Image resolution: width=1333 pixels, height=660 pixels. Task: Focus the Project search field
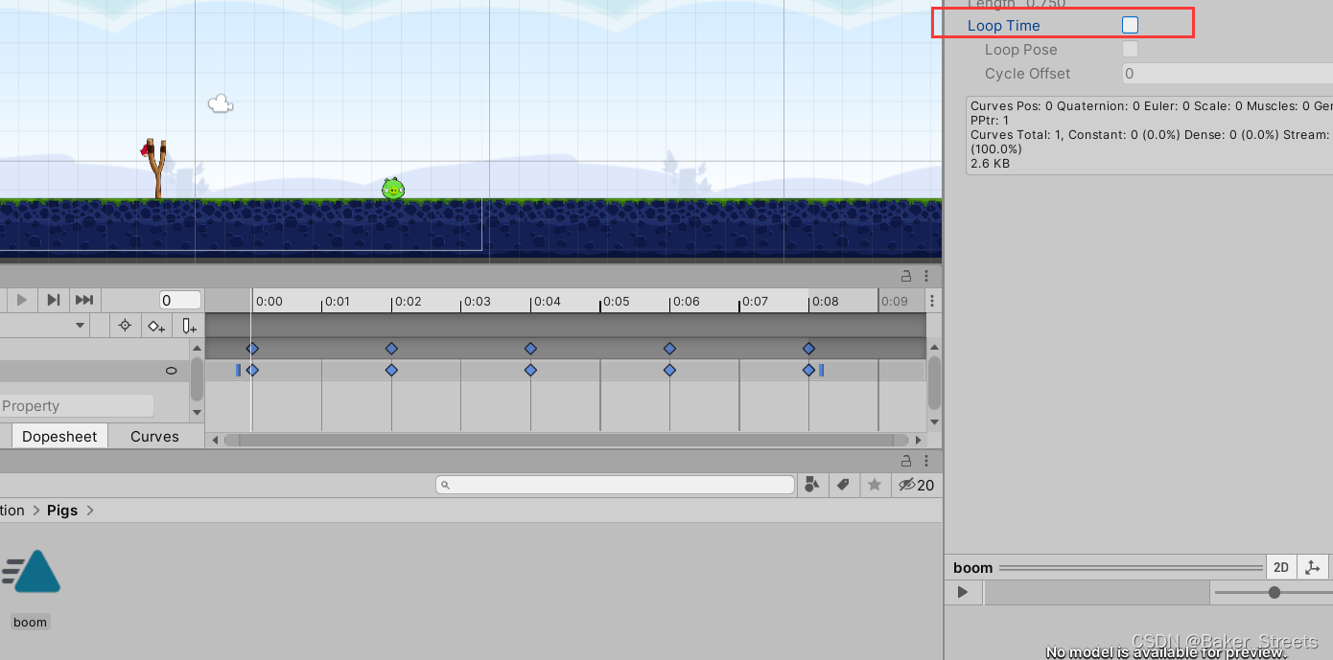615,485
